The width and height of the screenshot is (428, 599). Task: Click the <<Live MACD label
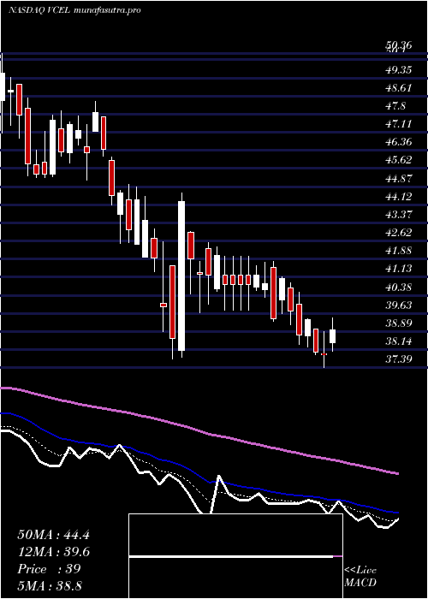pos(360,577)
